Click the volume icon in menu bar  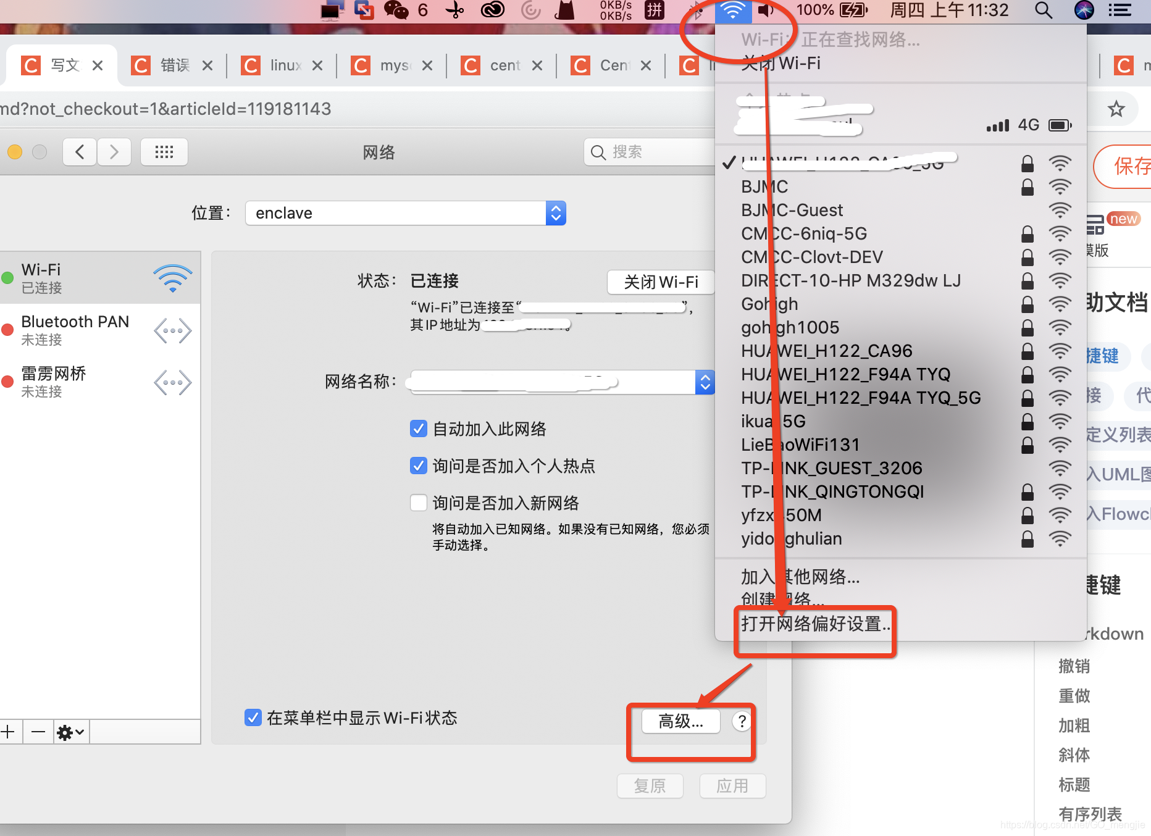click(766, 10)
